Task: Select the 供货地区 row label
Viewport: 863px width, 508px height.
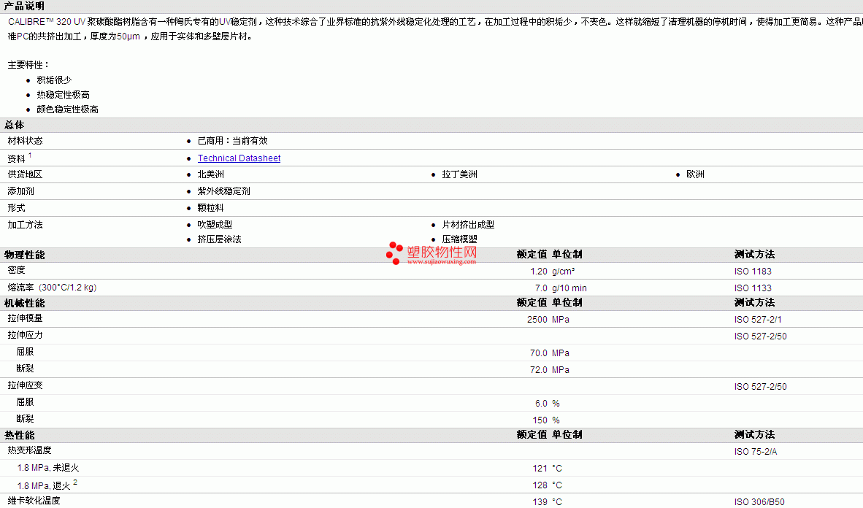Action: (25, 174)
